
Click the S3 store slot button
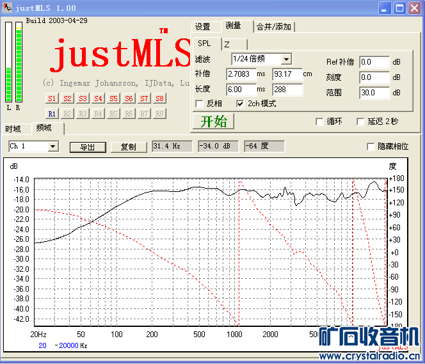[83, 99]
